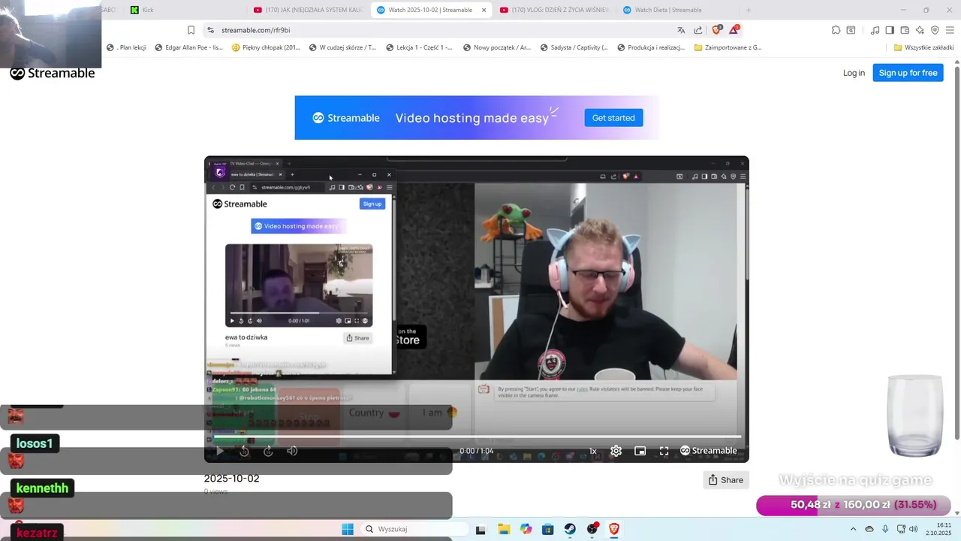Open Brave Rewards triangle icon
Screen dimensions: 961x541
pos(734,30)
